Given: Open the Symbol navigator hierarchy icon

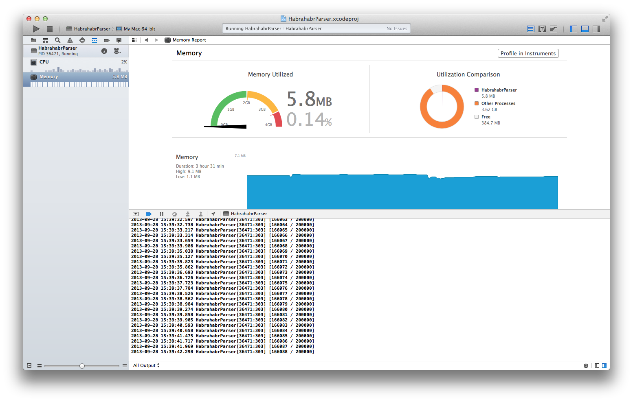Looking at the screenshot, I should click(46, 40).
